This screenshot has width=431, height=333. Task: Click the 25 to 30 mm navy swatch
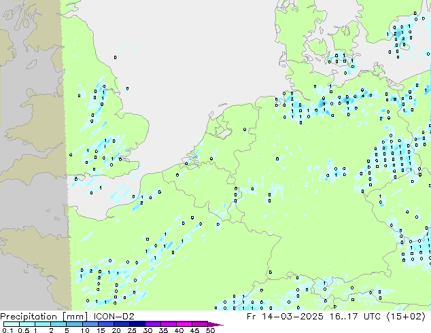pos(137,324)
